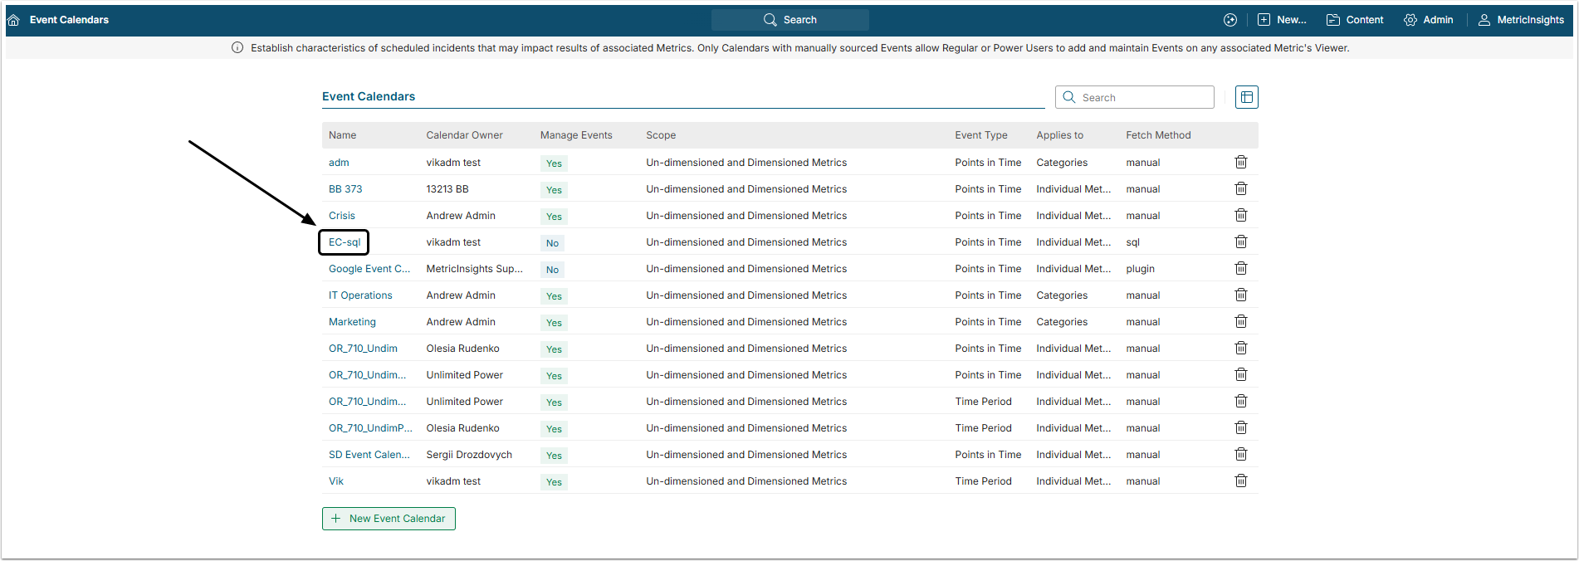Viewport: 1579px width, 561px height.
Task: Delete the Google Event C... calendar trash icon
Action: pyautogui.click(x=1241, y=268)
